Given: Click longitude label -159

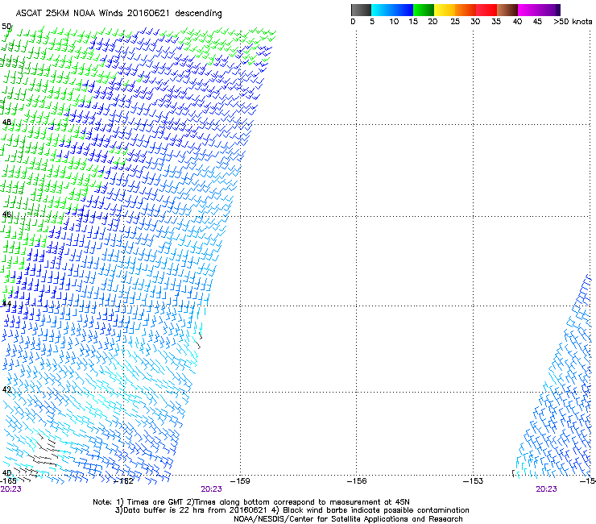Looking at the screenshot, I should (x=240, y=481).
